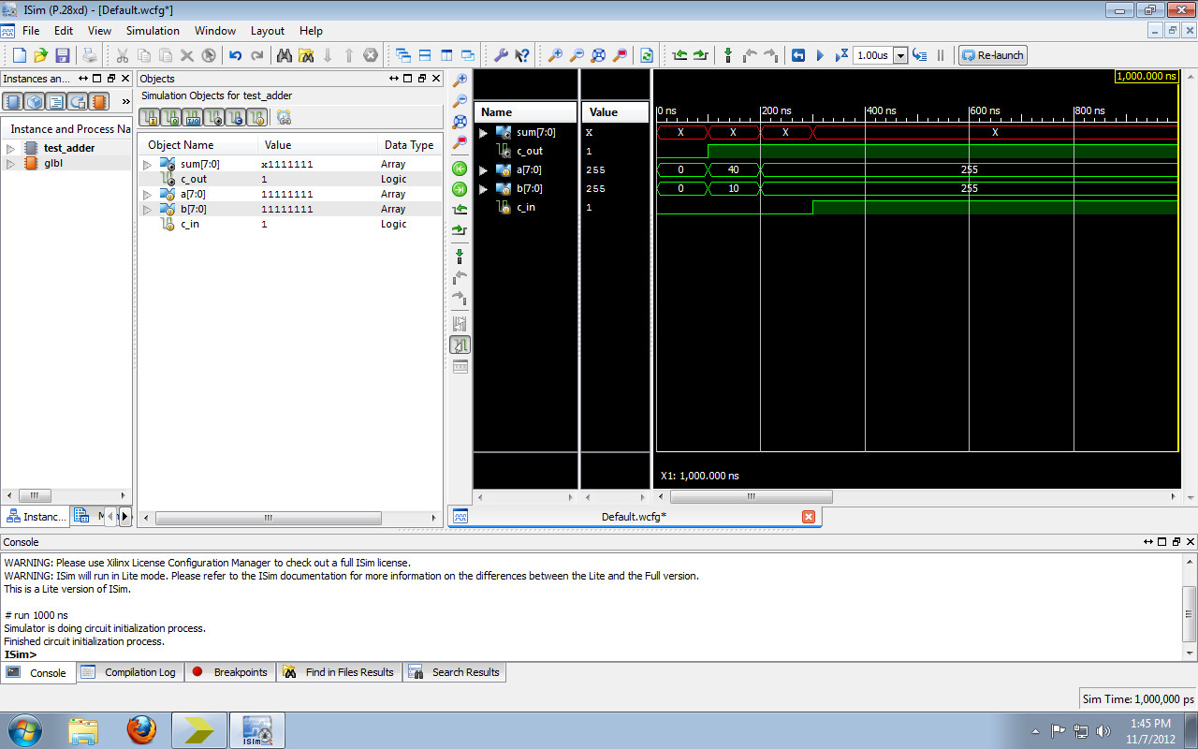
Task: Expand a[7:0] in the Objects panel
Action: tap(148, 194)
